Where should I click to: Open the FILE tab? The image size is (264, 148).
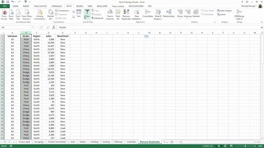click(x=5, y=6)
